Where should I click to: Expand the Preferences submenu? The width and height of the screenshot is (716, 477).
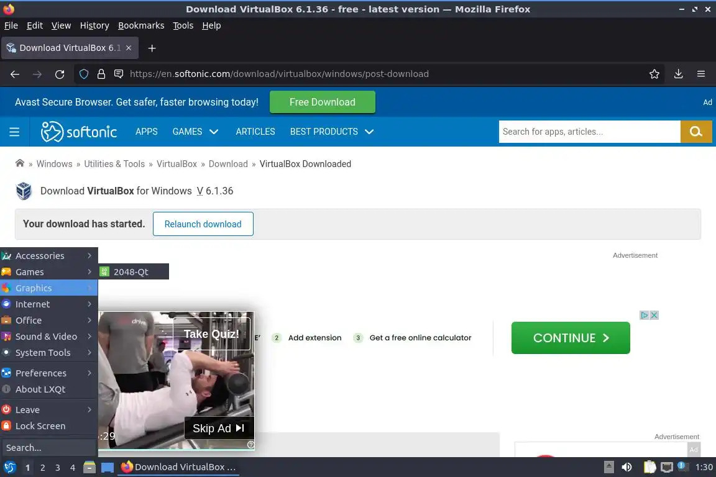tap(49, 373)
